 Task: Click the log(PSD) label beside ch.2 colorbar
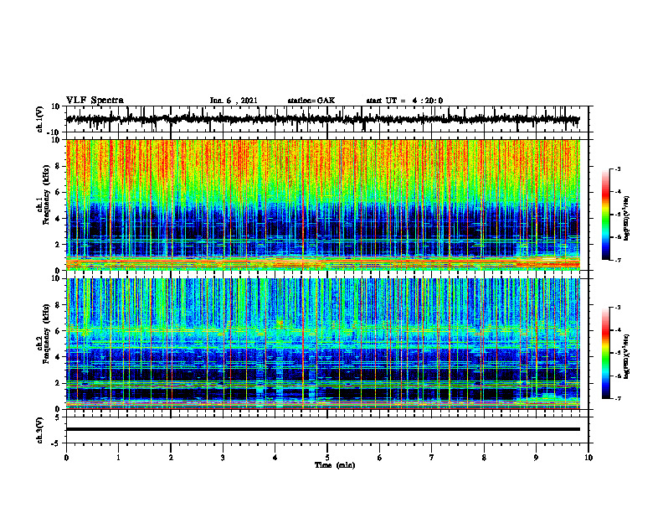pyautogui.click(x=627, y=357)
